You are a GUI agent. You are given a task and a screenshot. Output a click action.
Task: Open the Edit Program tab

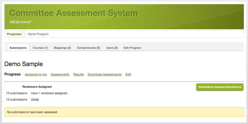point(132,48)
